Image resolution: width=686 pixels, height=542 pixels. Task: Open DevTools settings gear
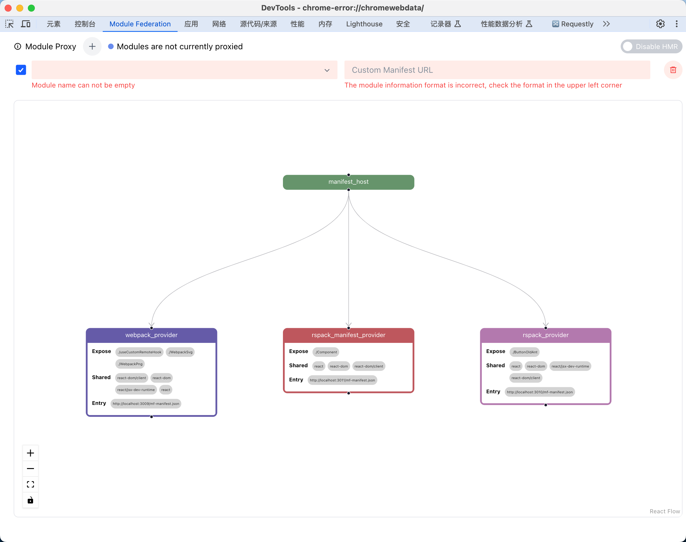point(660,24)
